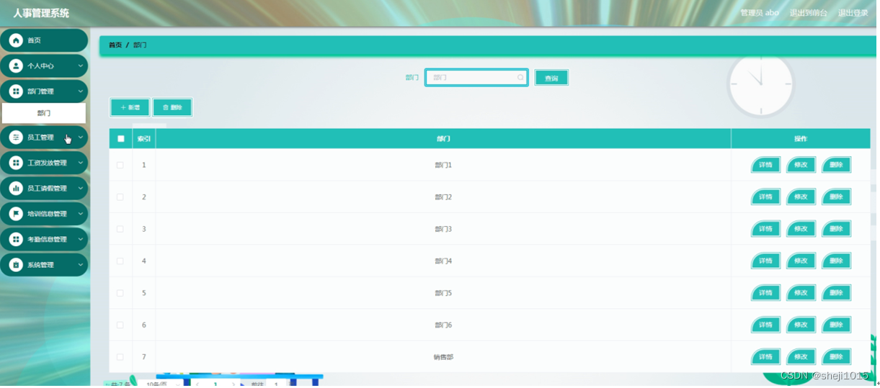The height and width of the screenshot is (388, 880).
Task: Click 修改 for 部门3
Action: (x=801, y=229)
